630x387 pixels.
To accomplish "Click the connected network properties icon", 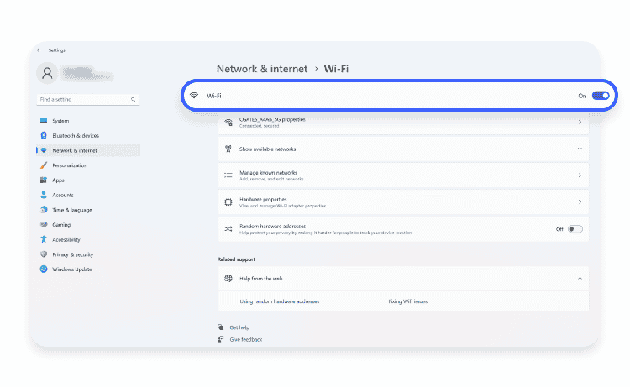I will click(x=228, y=123).
